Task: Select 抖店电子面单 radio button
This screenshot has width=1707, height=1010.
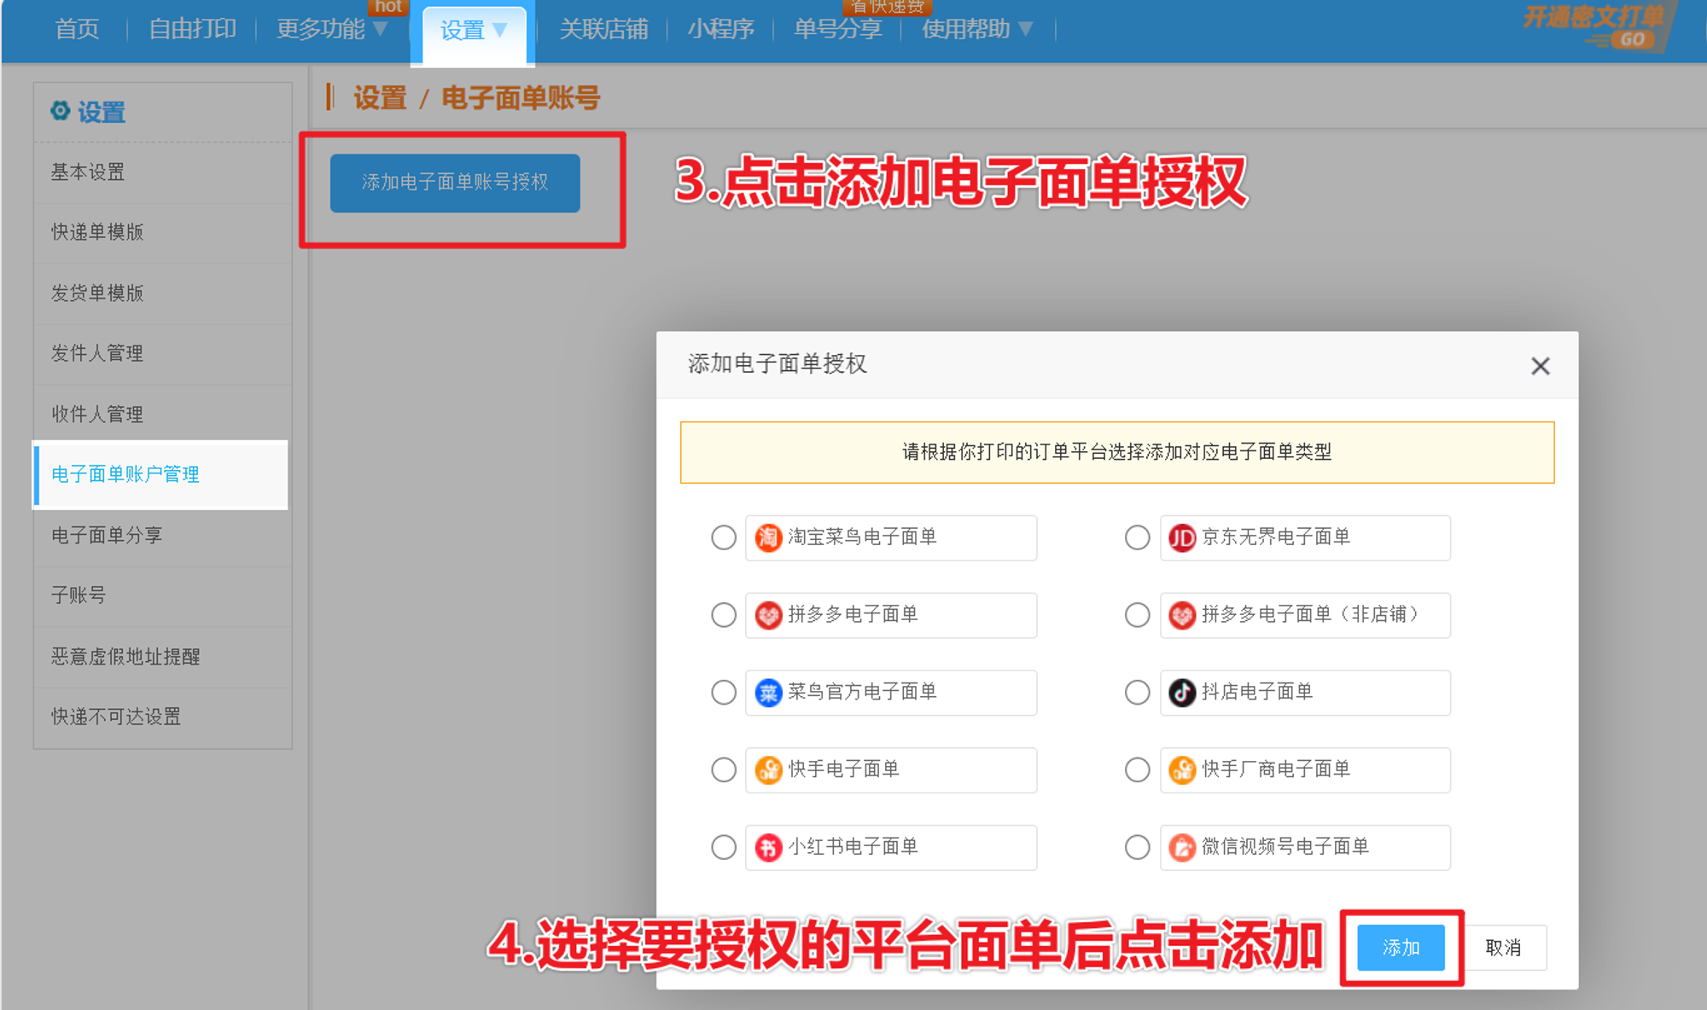Action: click(1137, 693)
